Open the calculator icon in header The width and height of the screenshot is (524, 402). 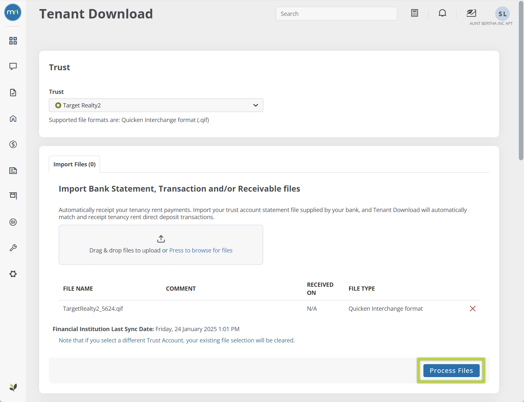point(415,13)
